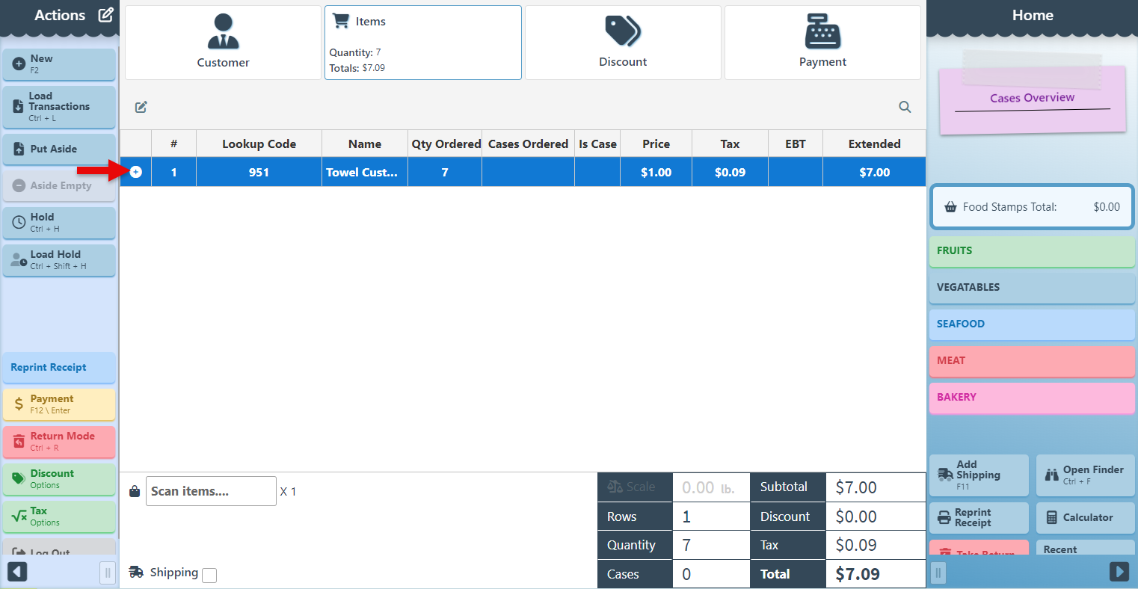Open Tax Options in the Actions panel
The image size is (1138, 589).
click(x=59, y=516)
